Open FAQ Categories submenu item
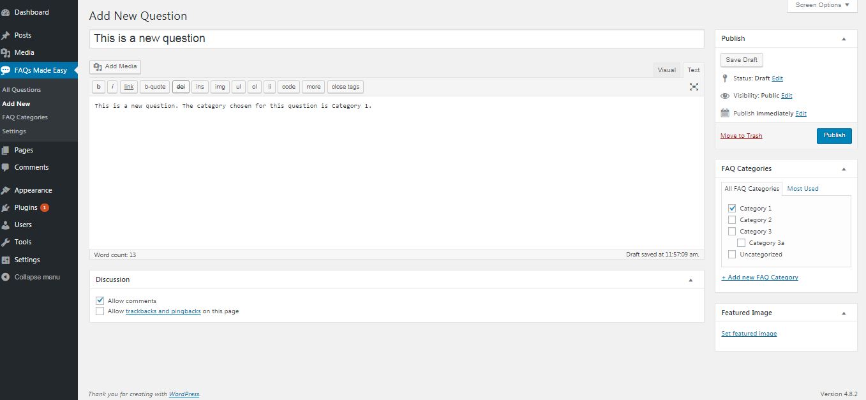Viewport: 866px width, 400px height. tap(25, 117)
